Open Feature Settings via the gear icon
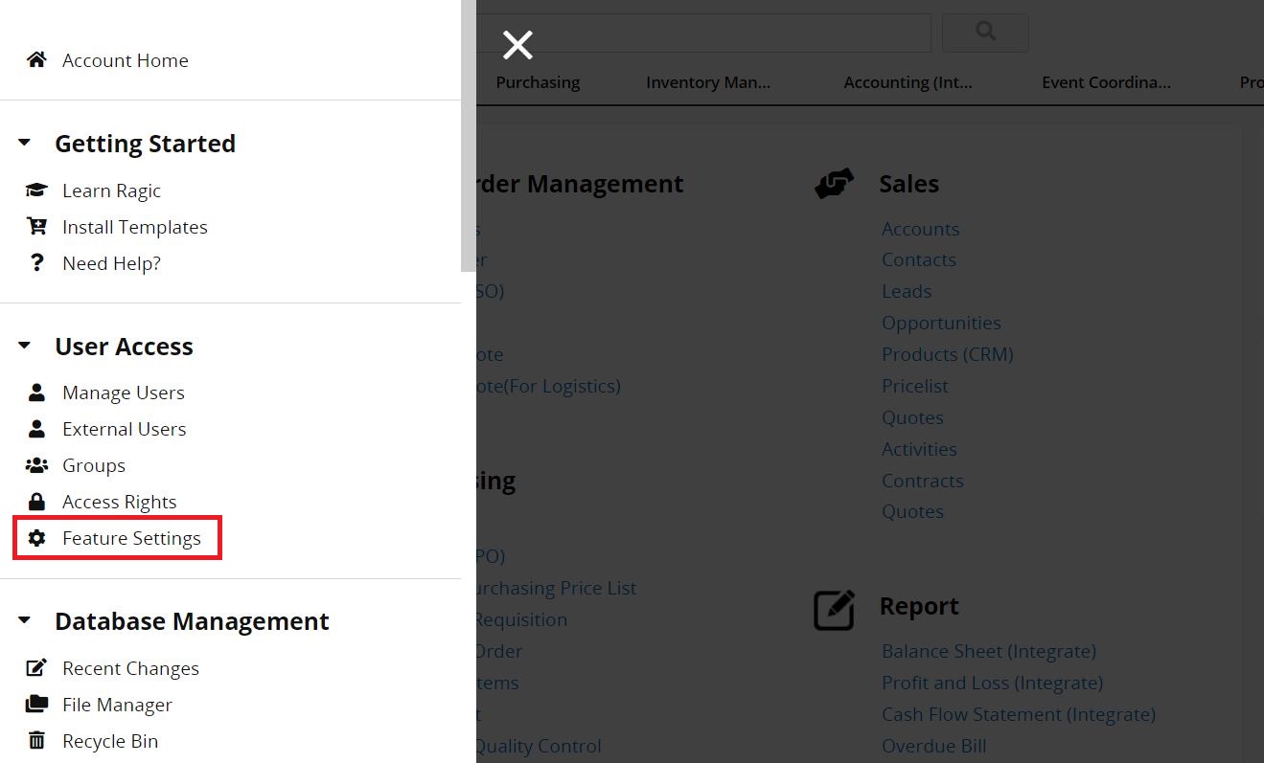 [x=36, y=537]
